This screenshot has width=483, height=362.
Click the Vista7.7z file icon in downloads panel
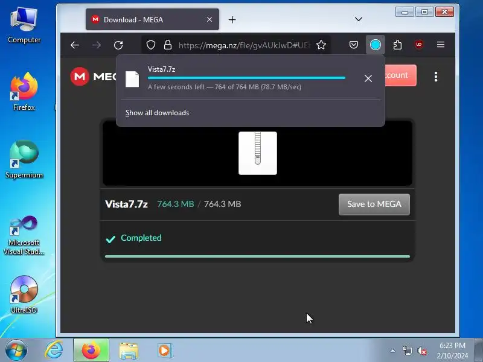(x=132, y=79)
